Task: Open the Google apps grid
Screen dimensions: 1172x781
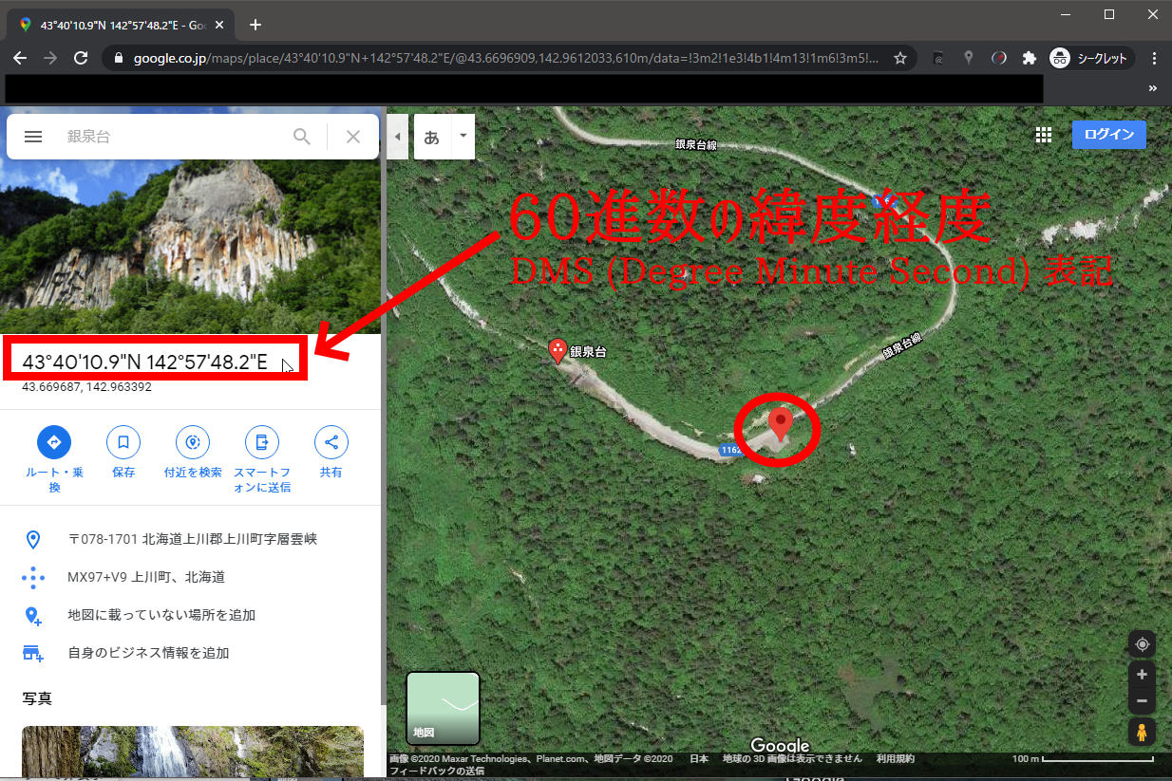Action: [x=1044, y=135]
